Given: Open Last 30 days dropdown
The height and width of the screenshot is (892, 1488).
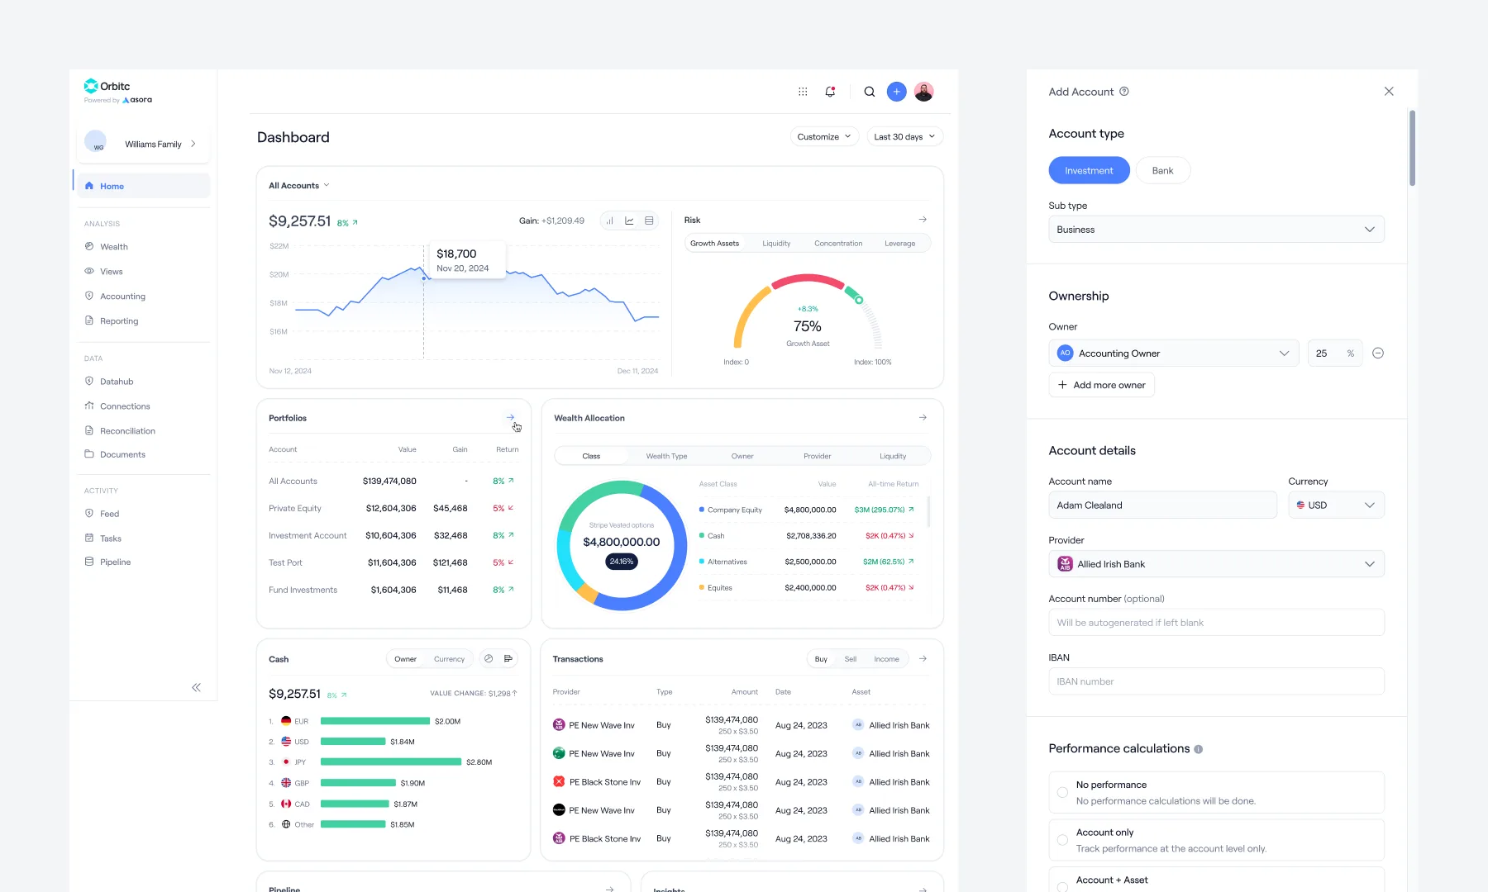Looking at the screenshot, I should coord(904,137).
